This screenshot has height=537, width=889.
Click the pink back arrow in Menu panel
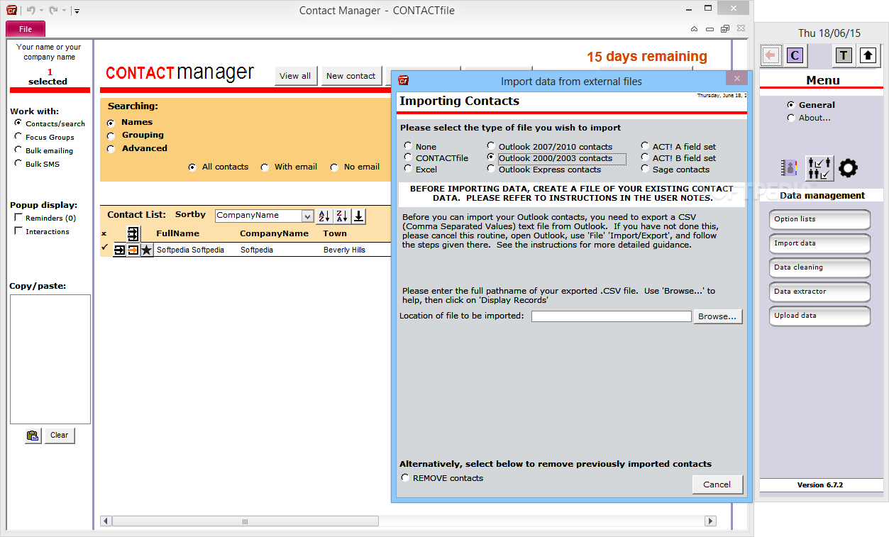tap(770, 55)
